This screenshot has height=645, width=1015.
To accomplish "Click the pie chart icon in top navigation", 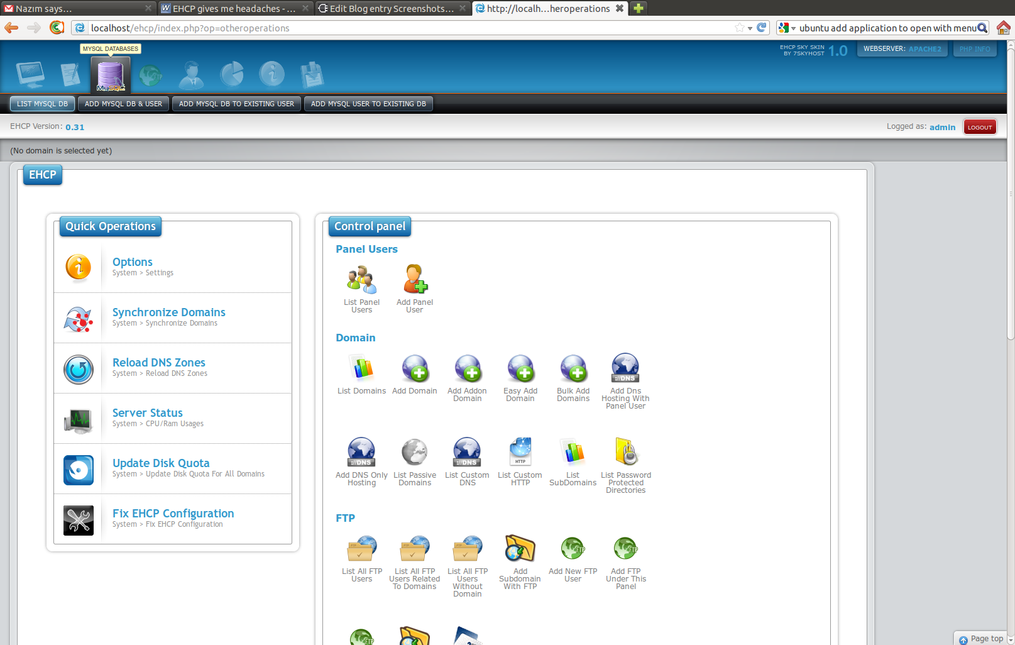I will pos(232,74).
